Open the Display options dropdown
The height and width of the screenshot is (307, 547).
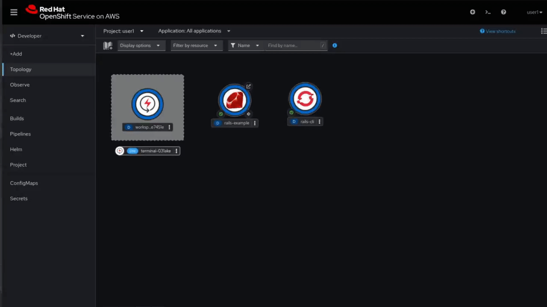(x=141, y=45)
